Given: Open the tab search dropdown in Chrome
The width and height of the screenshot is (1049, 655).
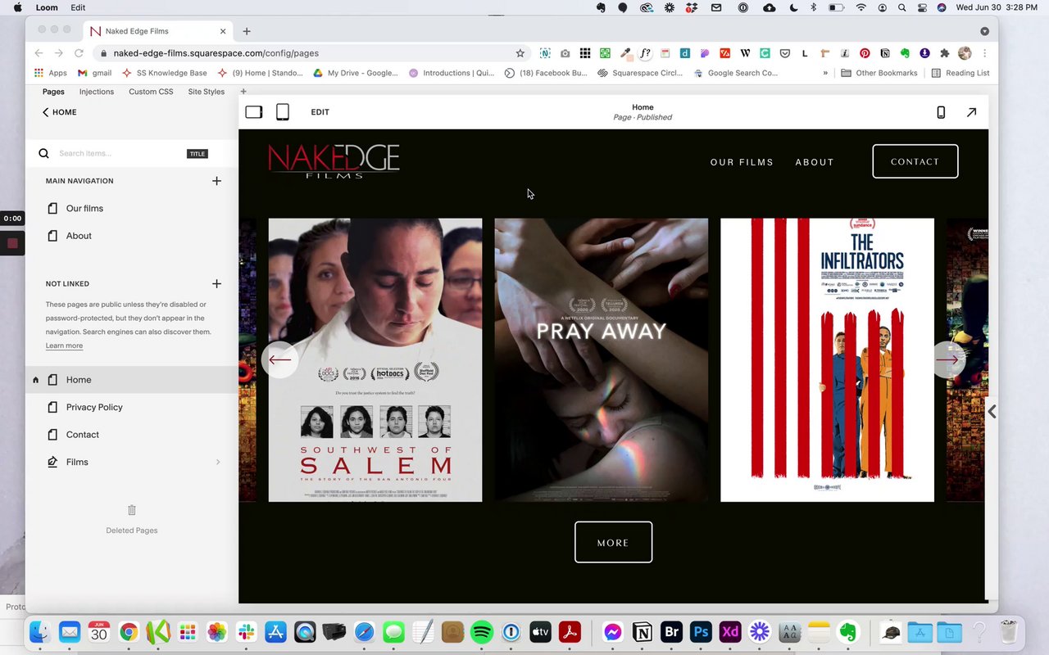Looking at the screenshot, I should pos(984,31).
